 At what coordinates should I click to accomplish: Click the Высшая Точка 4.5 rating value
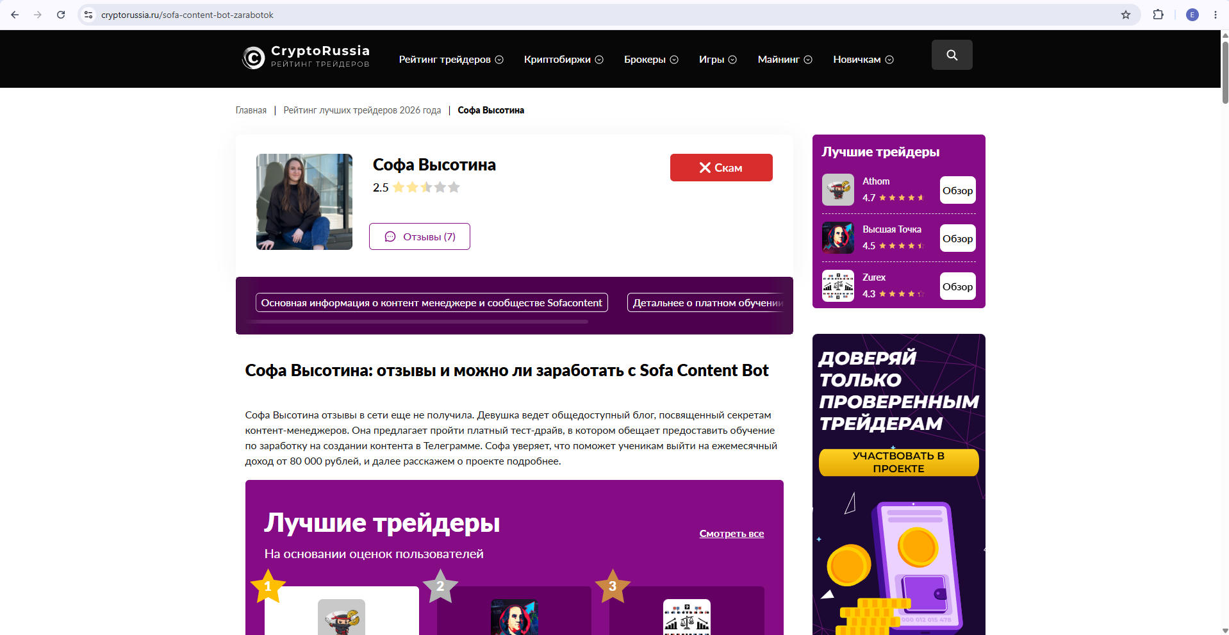(x=869, y=246)
